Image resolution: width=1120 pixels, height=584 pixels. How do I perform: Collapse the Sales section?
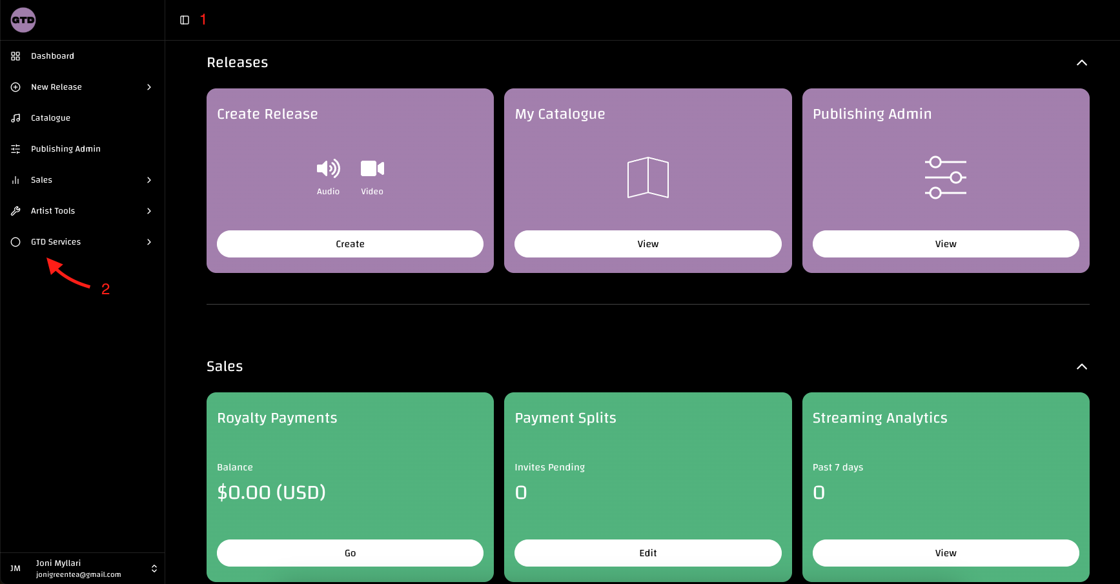(1083, 367)
